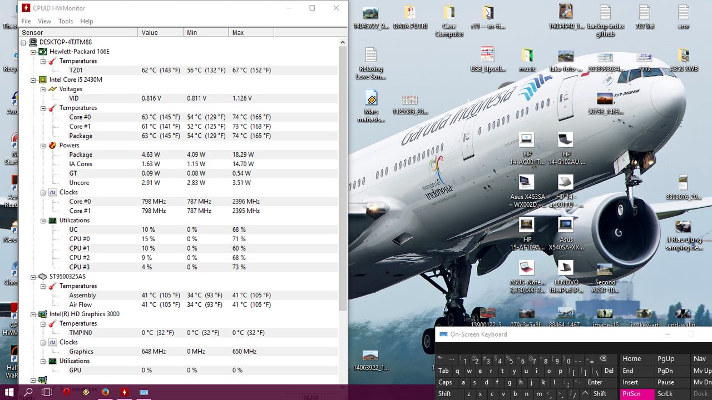Screen dimensions: 712x400
Task: Open the A350 XWB folder
Action: [x=683, y=61]
